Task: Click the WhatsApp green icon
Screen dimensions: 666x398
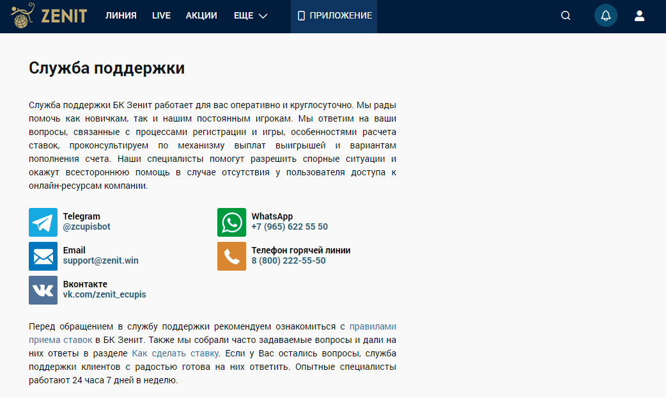Action: (231, 223)
